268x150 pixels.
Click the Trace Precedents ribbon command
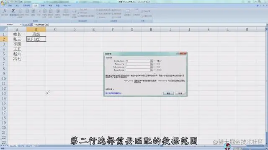pos(104,10)
